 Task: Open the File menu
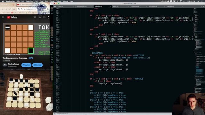click(19, 1)
